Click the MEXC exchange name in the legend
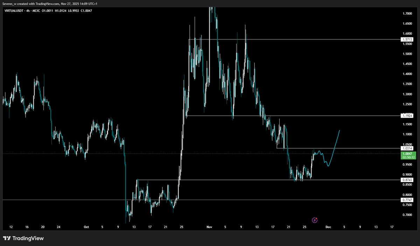Image resolution: width=420 pixels, height=246 pixels. (x=36, y=10)
